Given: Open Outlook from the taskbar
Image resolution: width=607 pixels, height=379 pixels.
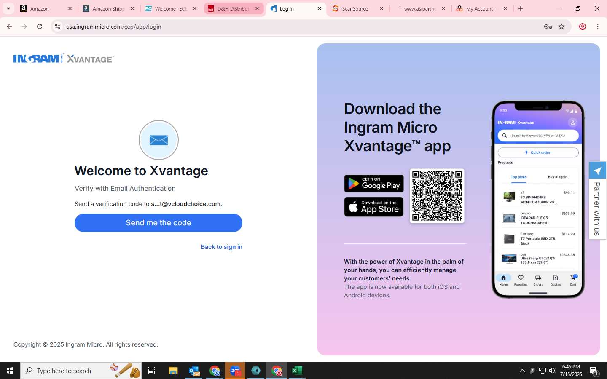Looking at the screenshot, I should tap(194, 371).
